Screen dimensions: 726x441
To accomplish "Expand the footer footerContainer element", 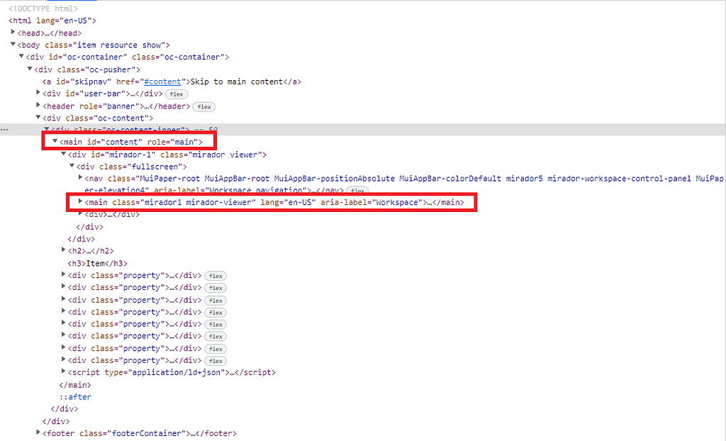I will 38,433.
